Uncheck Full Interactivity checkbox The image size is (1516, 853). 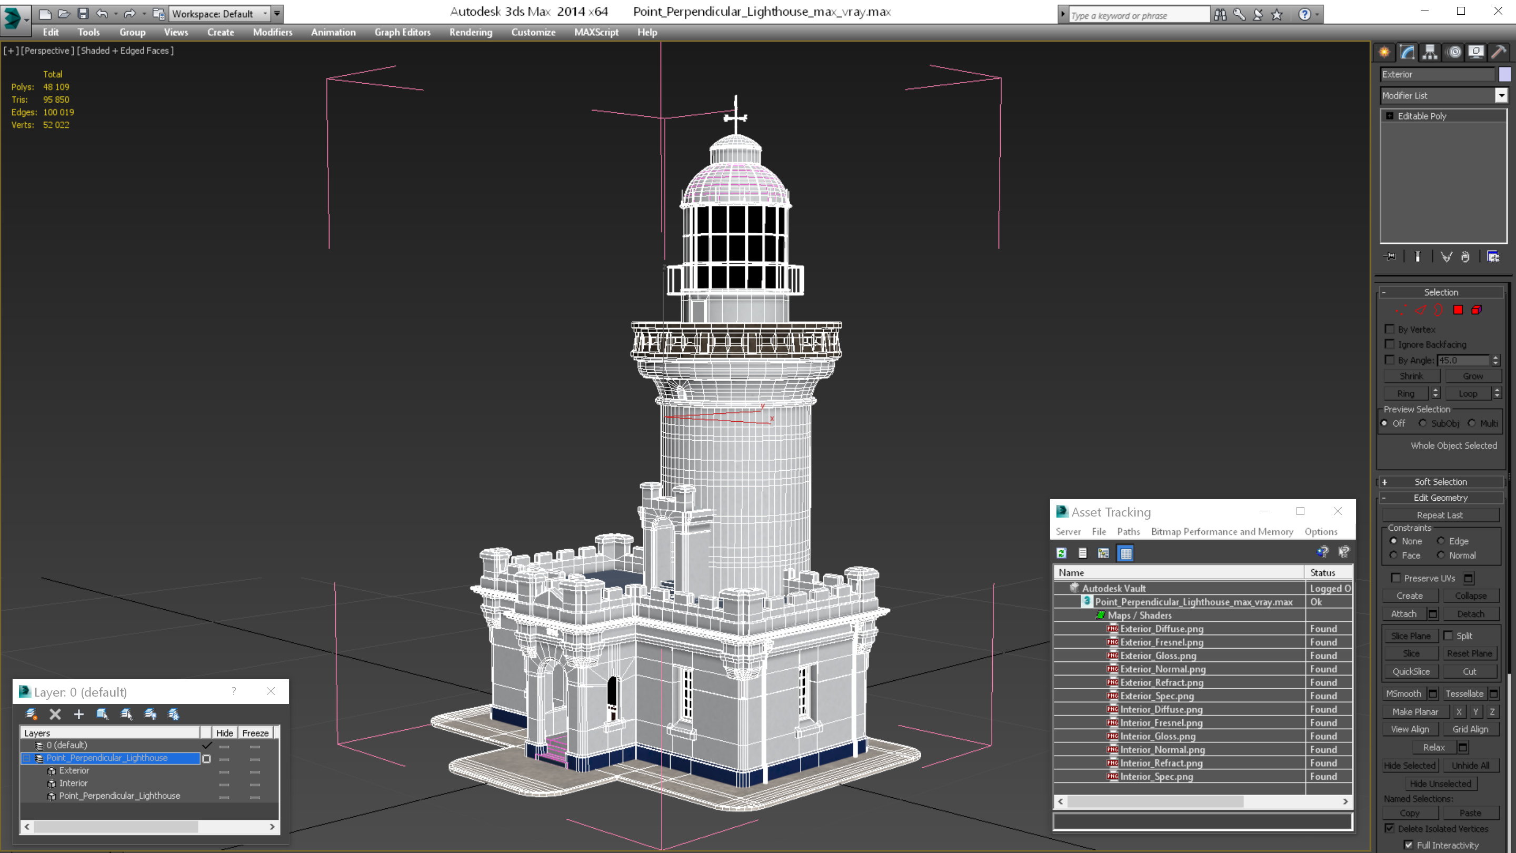(x=1408, y=845)
